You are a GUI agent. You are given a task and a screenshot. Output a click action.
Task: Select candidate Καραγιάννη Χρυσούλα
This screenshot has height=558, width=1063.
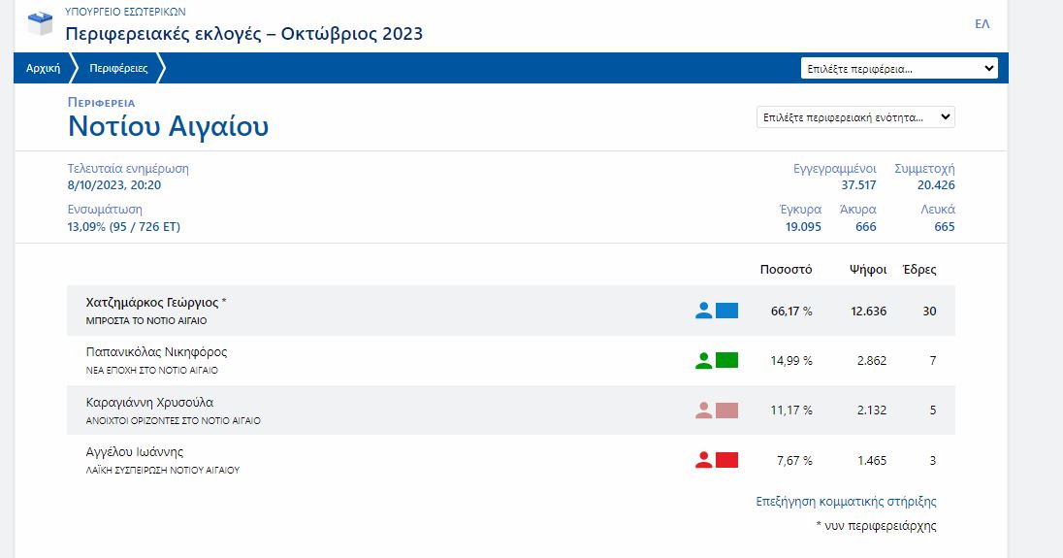pos(149,403)
